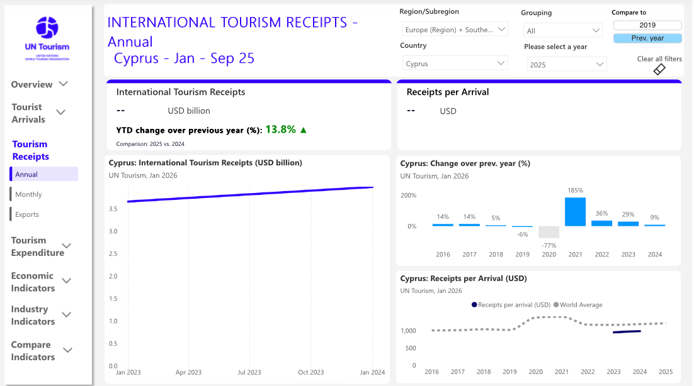The image size is (694, 386).
Task: Switch to the Monthly receipts view
Action: click(x=29, y=195)
